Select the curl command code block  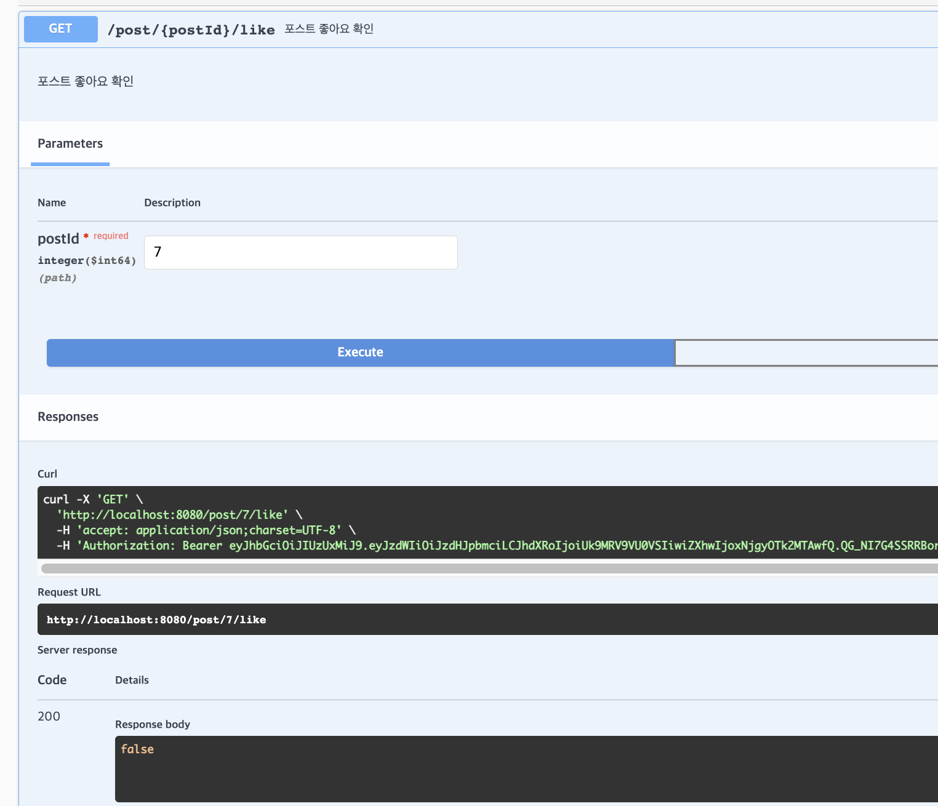[487, 522]
